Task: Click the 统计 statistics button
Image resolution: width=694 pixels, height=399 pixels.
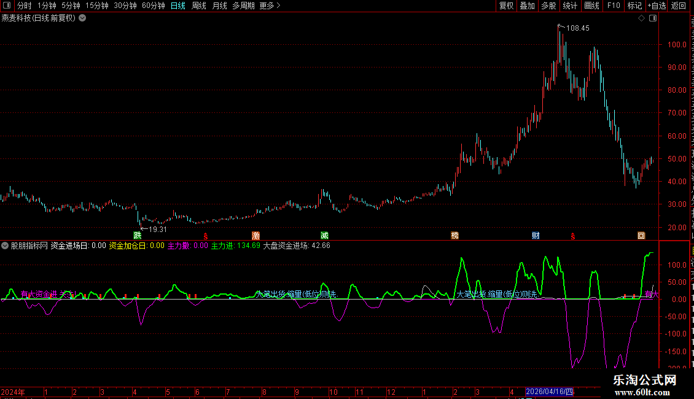Action: 570,6
